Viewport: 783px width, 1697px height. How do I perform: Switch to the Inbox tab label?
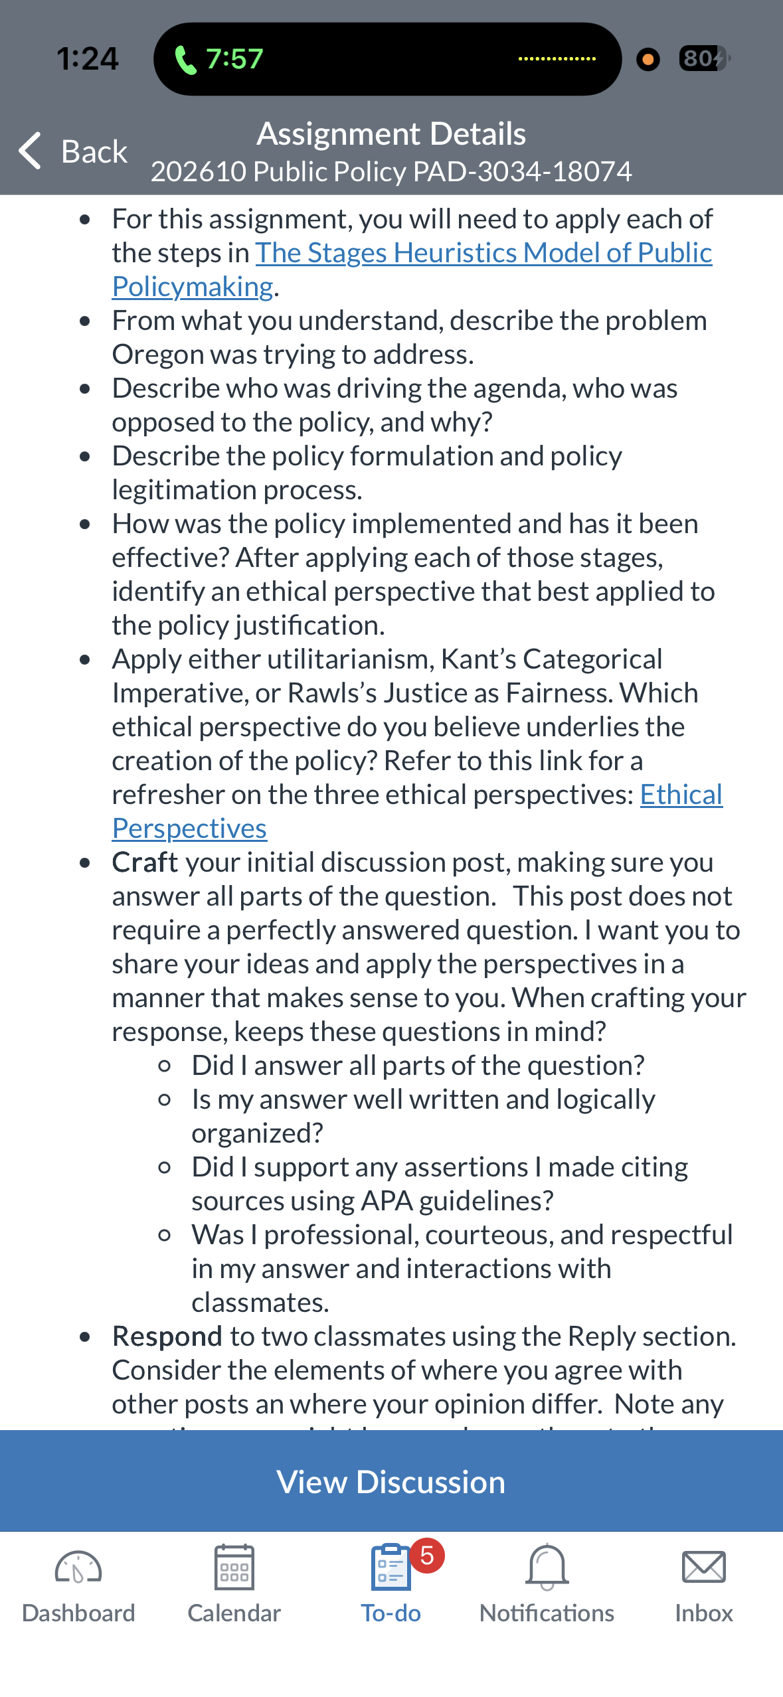click(x=704, y=1613)
